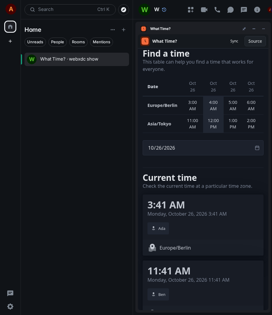The height and width of the screenshot is (315, 272).
Task: Filter by Unreads
Action: (35, 42)
